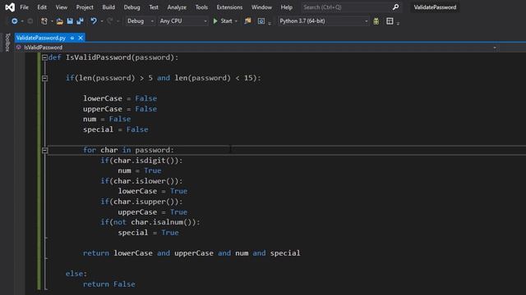Image resolution: width=526 pixels, height=295 pixels.
Task: Click the 'else:' keyword line
Action: pos(76,274)
